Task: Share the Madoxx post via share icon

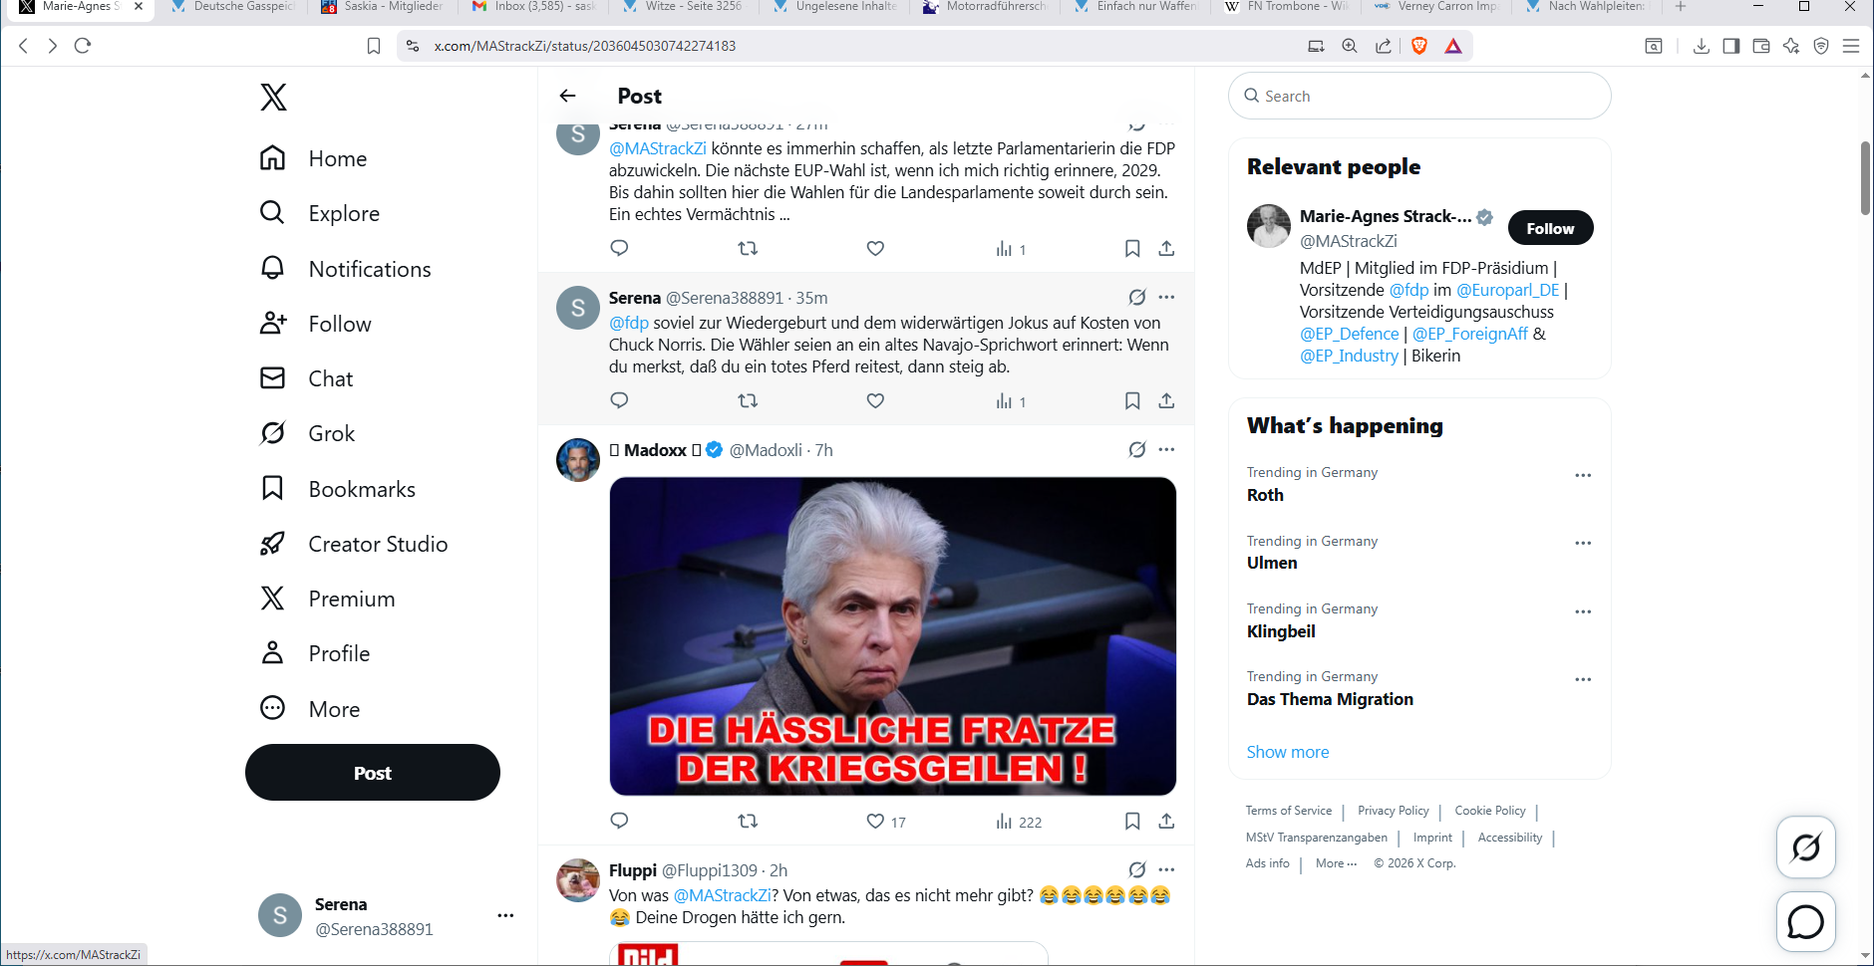Action: pos(1166,822)
